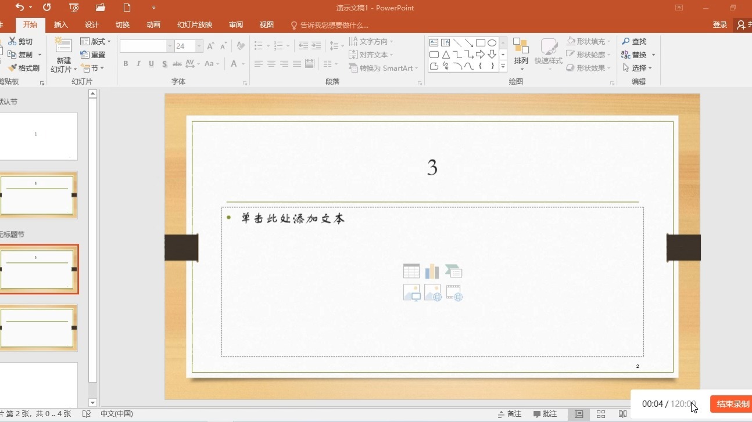Decrease font size with the smaller A icon
This screenshot has width=752, height=422.
(224, 46)
